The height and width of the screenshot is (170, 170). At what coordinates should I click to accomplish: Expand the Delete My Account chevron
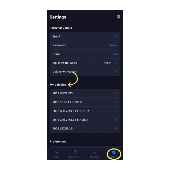[x=116, y=72]
